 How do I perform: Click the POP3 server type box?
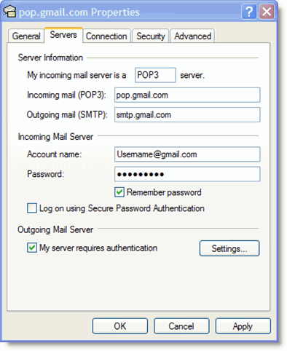(155, 75)
